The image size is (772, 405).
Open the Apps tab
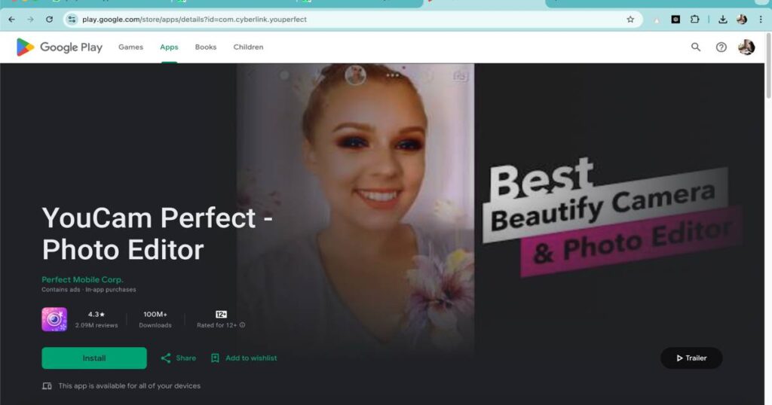click(x=169, y=47)
